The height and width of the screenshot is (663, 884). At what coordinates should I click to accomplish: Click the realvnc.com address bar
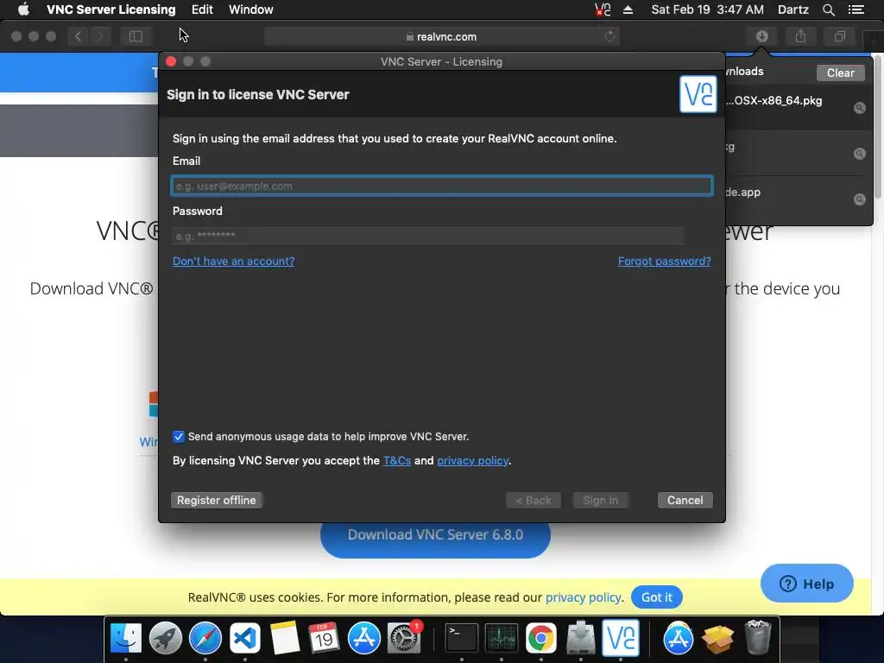[x=441, y=36]
